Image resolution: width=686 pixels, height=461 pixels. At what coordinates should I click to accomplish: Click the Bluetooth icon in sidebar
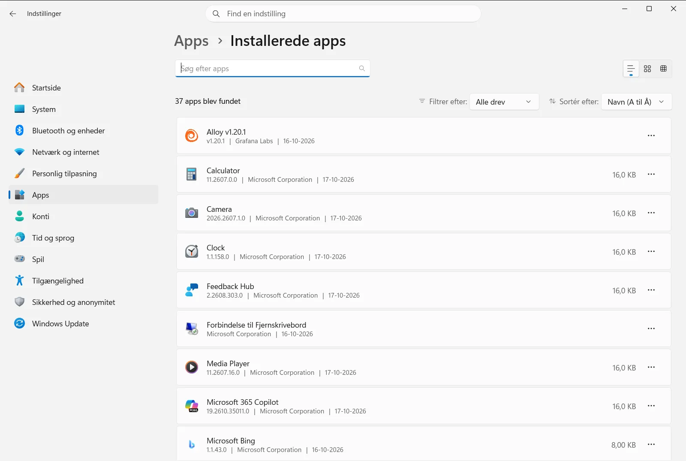[x=19, y=130]
